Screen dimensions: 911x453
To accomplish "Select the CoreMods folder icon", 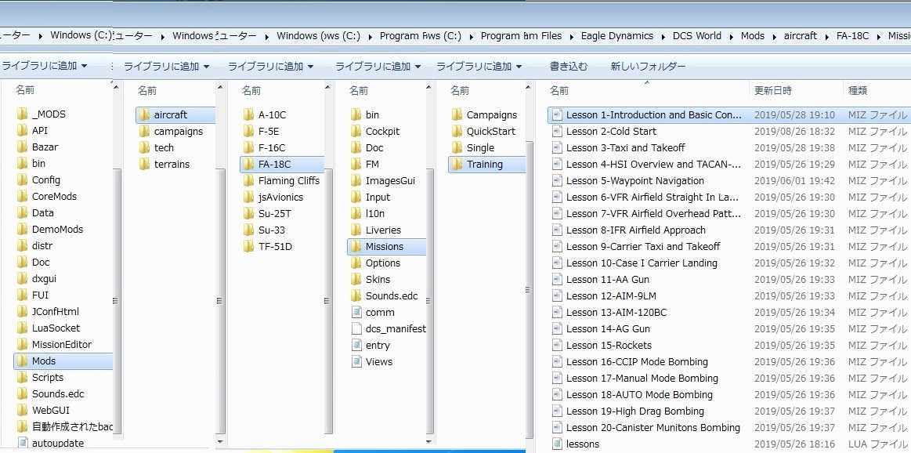I will (22, 197).
